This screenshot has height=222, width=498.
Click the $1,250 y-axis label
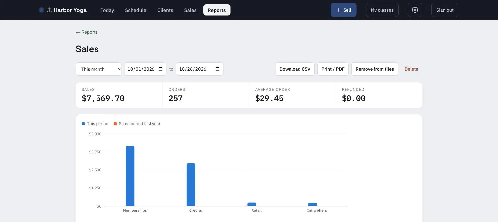[95, 188]
